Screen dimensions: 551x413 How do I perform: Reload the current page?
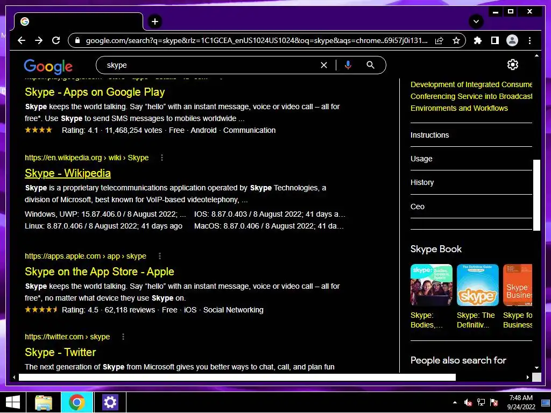(56, 40)
